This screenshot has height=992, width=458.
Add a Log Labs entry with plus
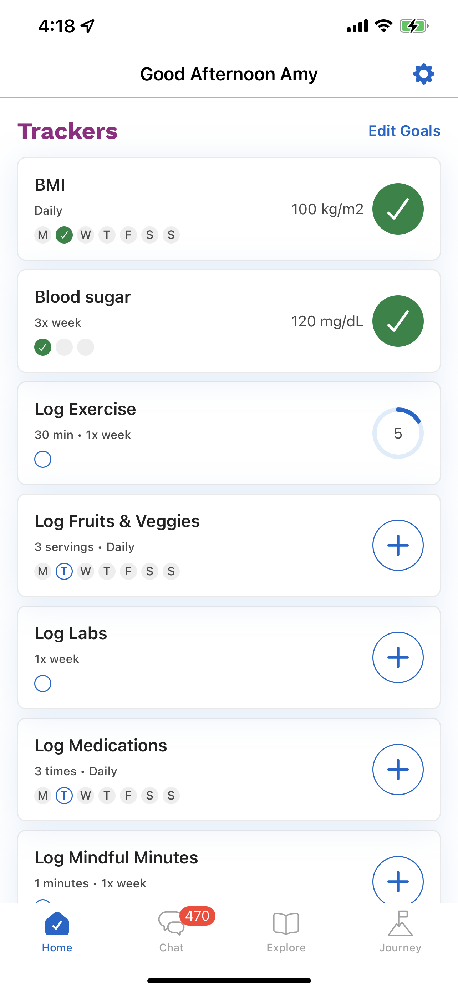pos(398,657)
